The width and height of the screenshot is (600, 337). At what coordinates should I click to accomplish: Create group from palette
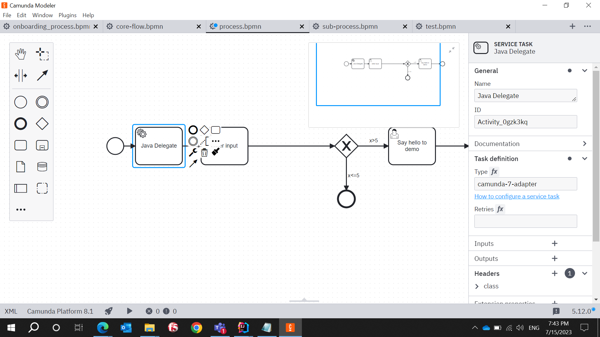coord(42,188)
